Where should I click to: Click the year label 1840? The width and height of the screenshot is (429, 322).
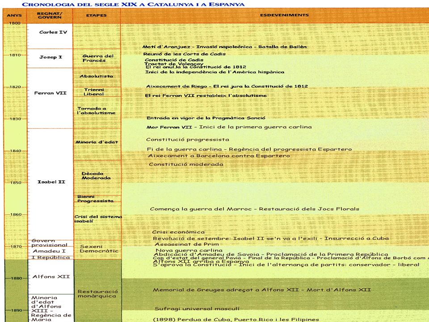(15, 151)
